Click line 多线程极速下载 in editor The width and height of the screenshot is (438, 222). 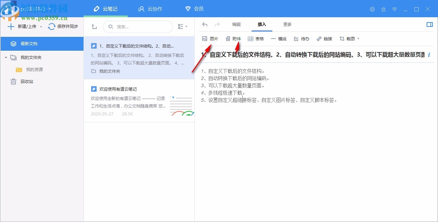pos(223,93)
